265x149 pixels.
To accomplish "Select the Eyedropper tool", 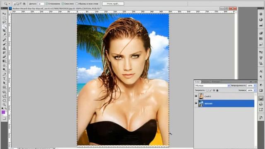I will tap(4, 35).
